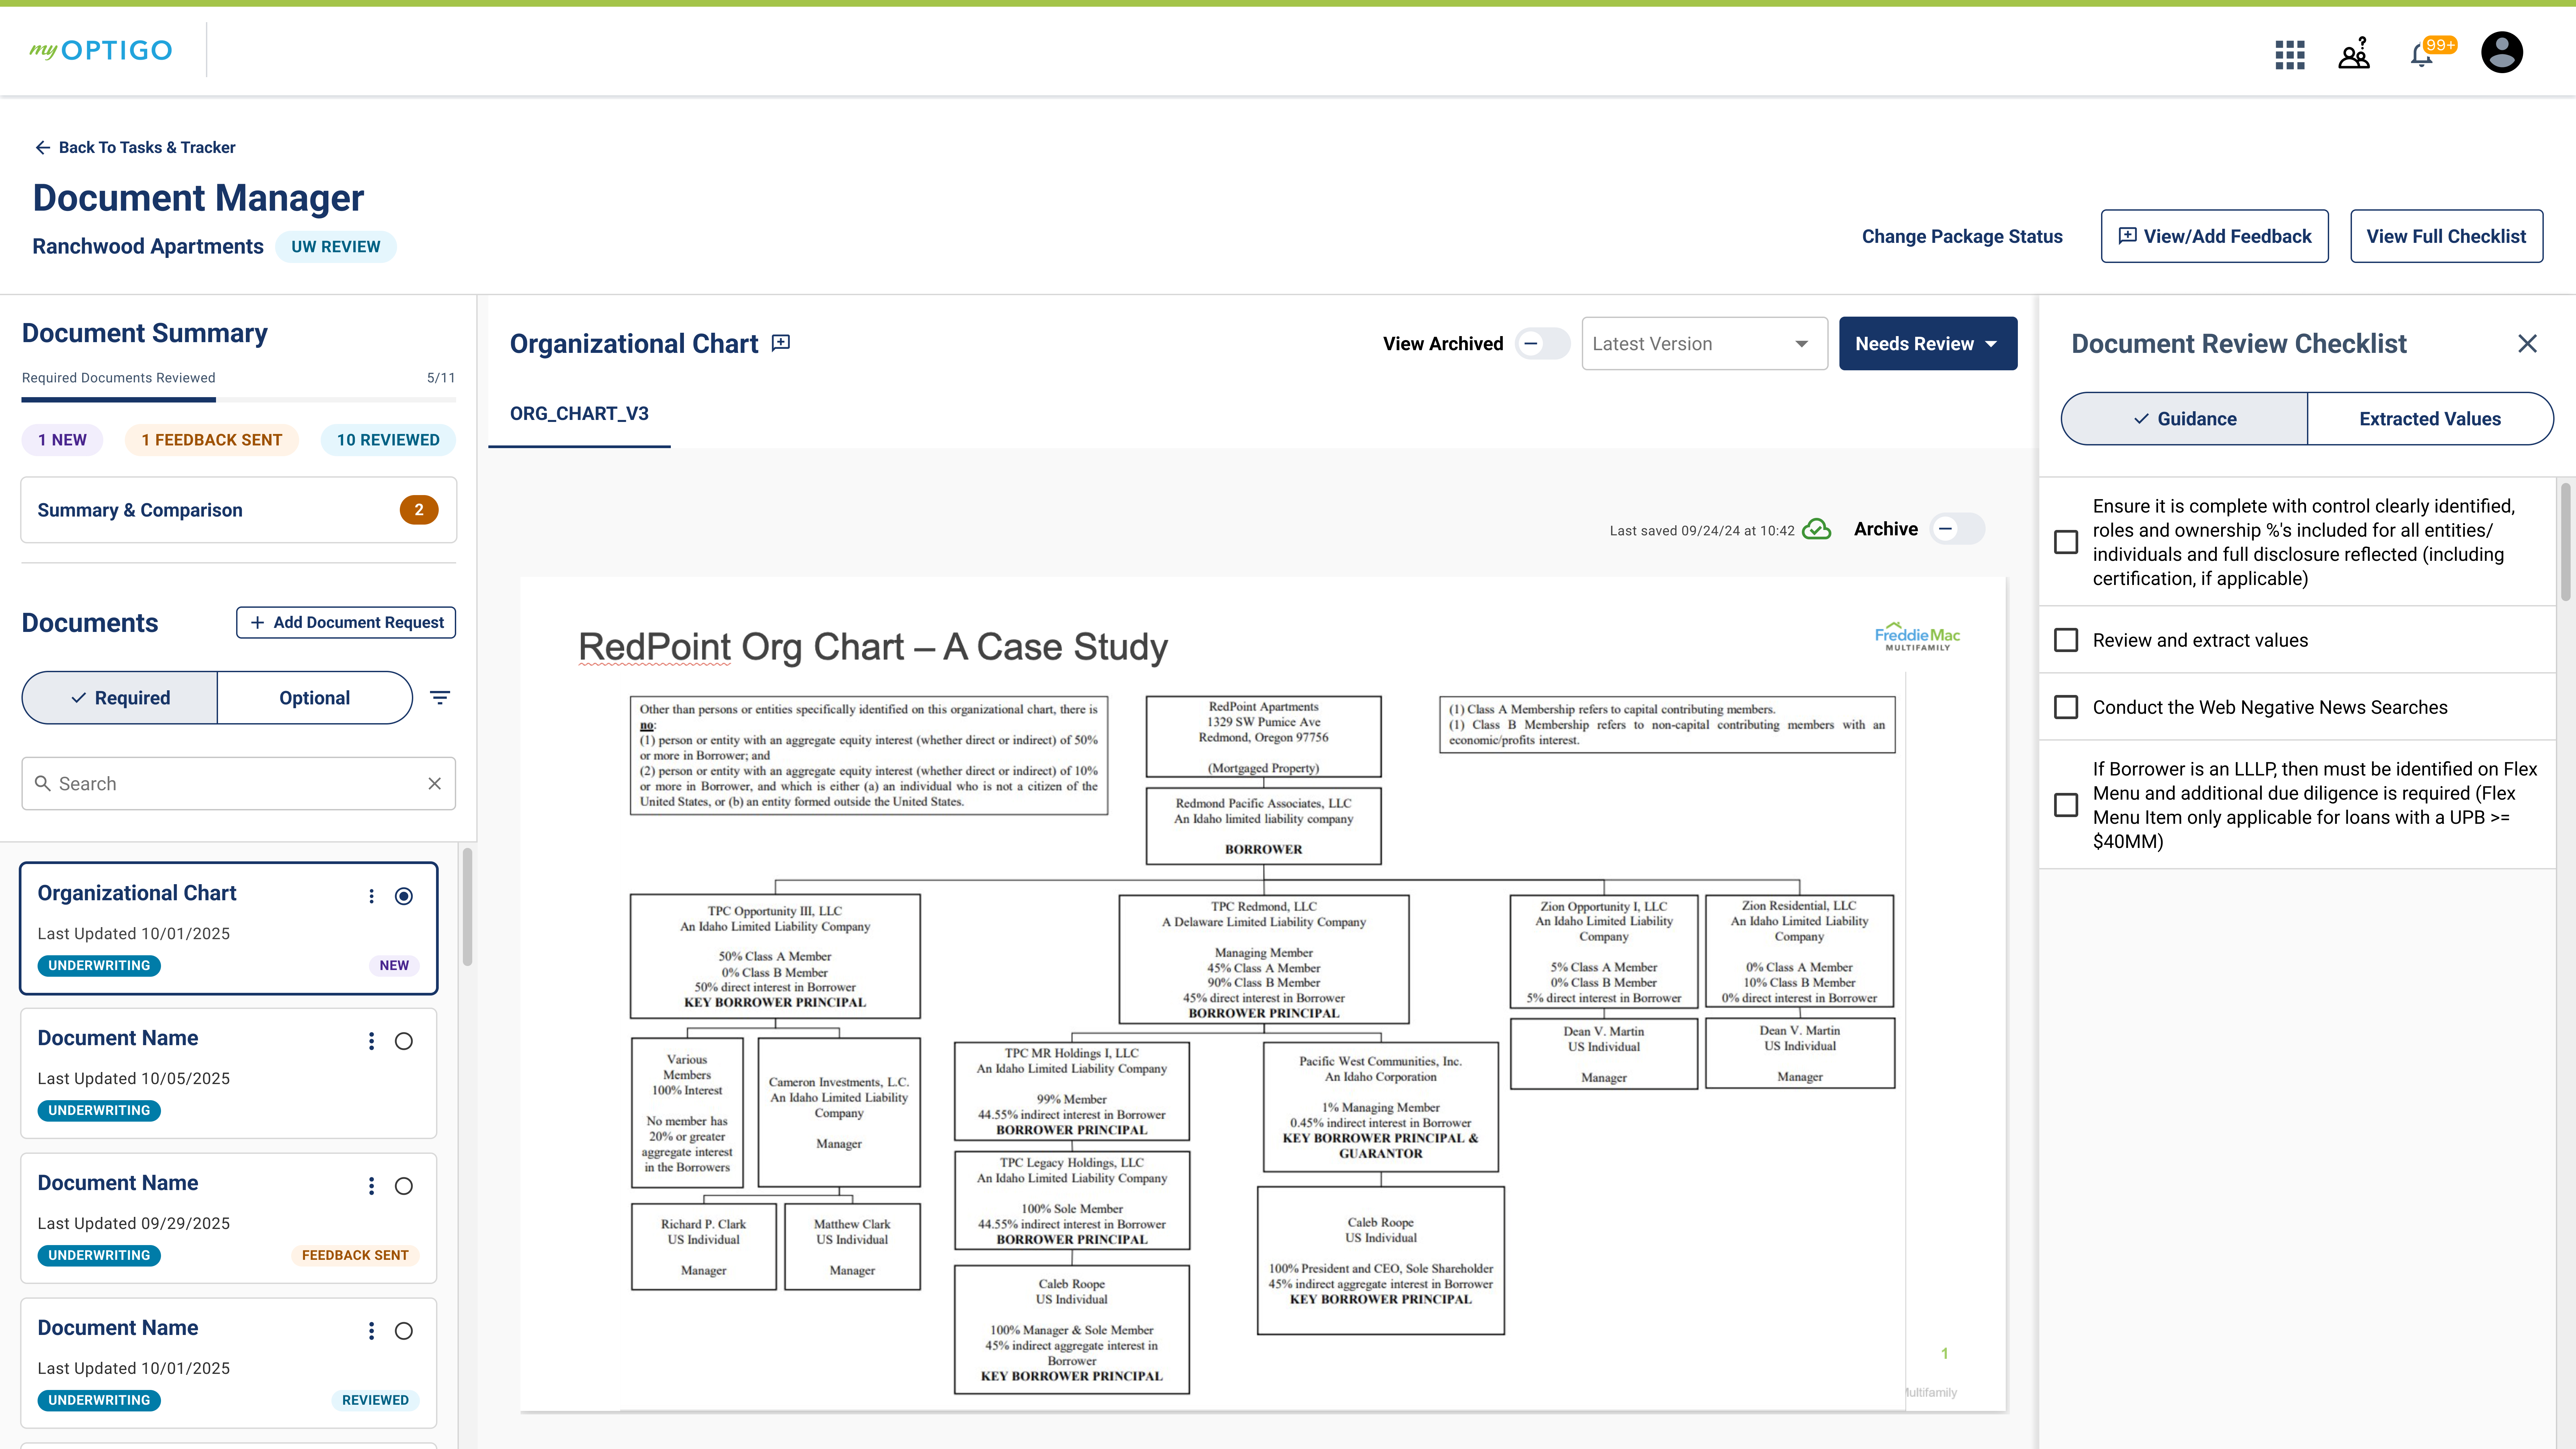Open the three-dot menu on the card updated 10/05/2025
The image size is (2576, 1449).
pos(371,1041)
